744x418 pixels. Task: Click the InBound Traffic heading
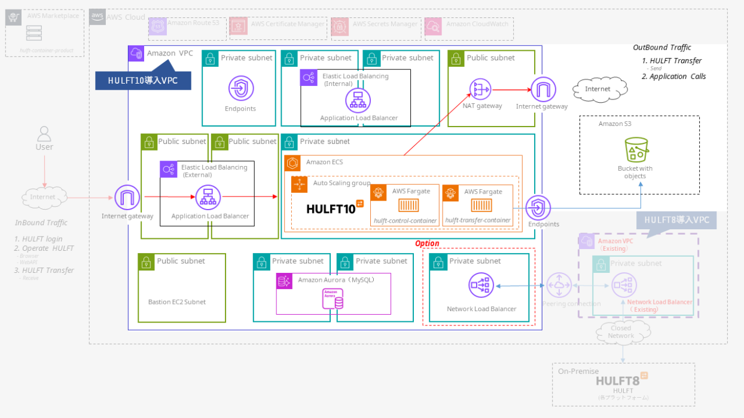click(x=41, y=223)
